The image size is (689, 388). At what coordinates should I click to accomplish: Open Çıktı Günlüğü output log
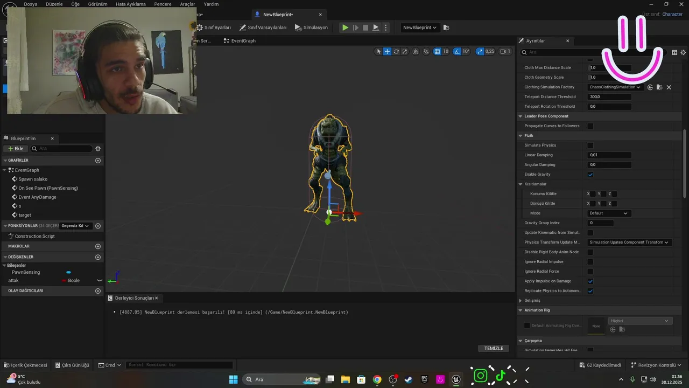(x=72, y=365)
